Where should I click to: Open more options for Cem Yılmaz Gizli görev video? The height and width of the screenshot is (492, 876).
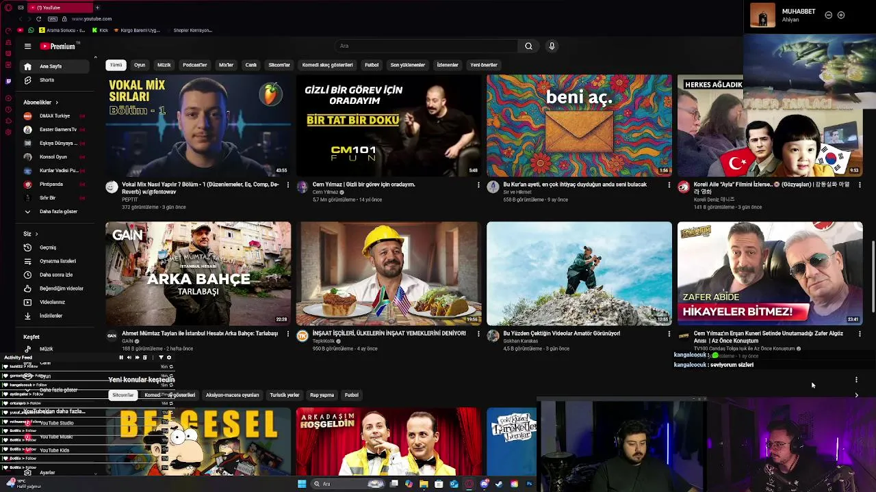point(478,184)
